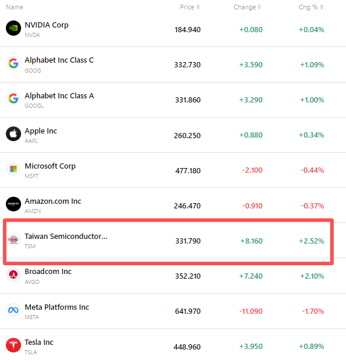Click the META ticker symbol

(32, 317)
